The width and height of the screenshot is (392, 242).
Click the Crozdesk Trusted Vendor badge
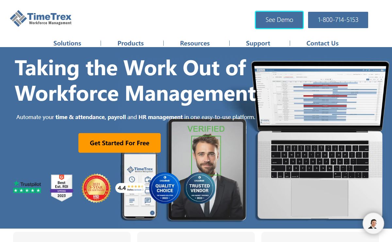pyautogui.click(x=199, y=188)
